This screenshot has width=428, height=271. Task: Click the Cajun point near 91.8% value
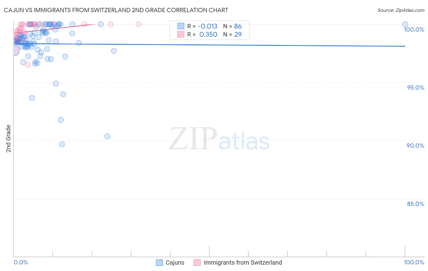pyautogui.click(x=61, y=120)
